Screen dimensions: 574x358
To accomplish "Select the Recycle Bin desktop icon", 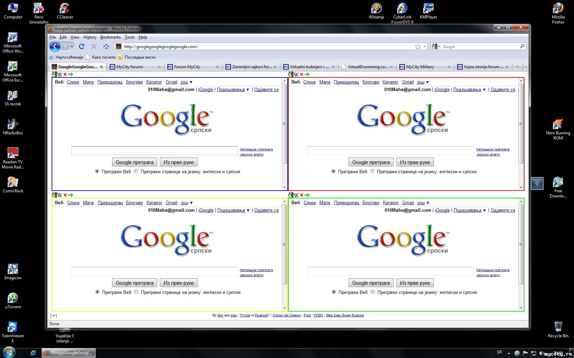I will (558, 329).
